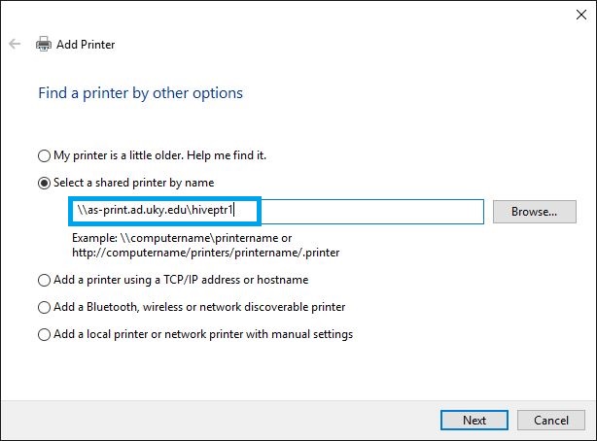Go back using the left arrow icon
This screenshot has height=441, width=597.
coord(15,44)
